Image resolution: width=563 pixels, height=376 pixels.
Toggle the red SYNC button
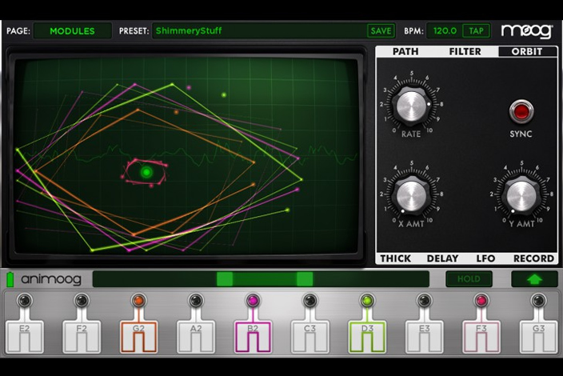521,111
